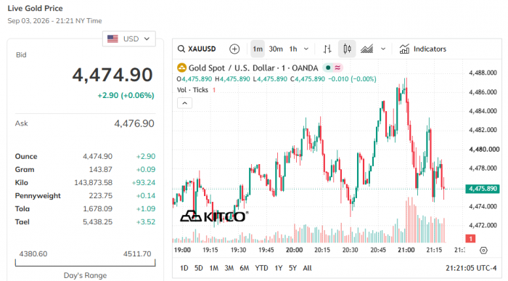Click the pink approximate data indicator
The height and width of the screenshot is (281, 508).
(x=337, y=68)
